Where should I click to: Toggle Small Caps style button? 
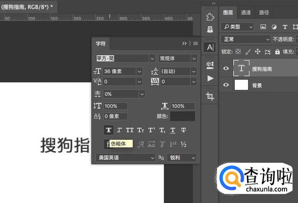pyautogui.click(x=141, y=130)
